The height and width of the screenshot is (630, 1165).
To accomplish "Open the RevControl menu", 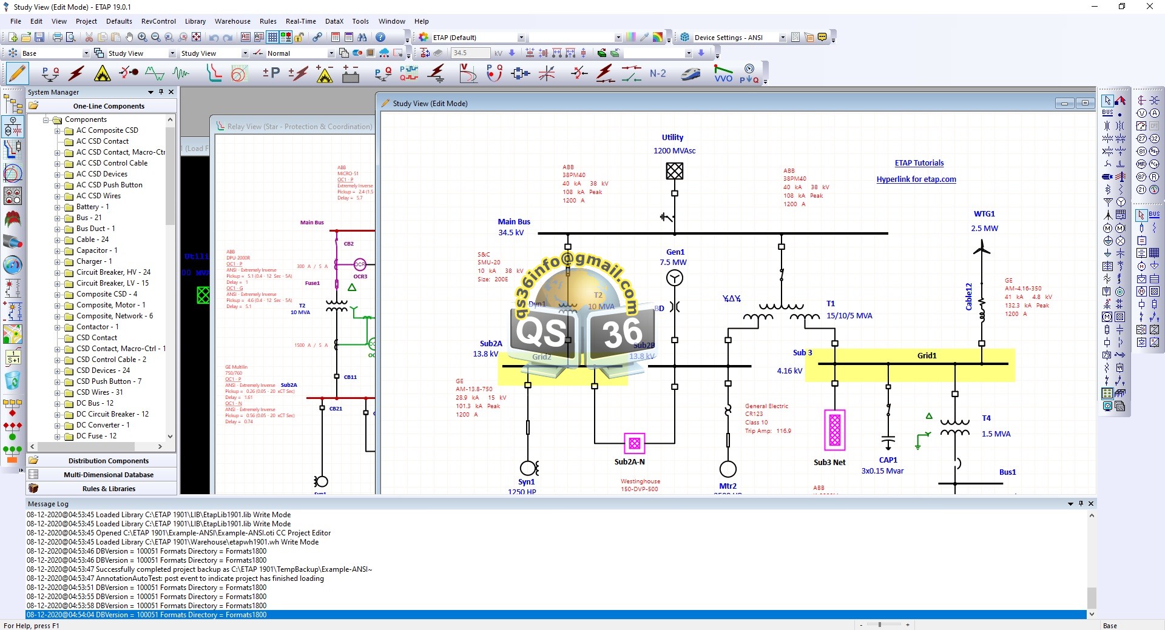I will click(158, 21).
